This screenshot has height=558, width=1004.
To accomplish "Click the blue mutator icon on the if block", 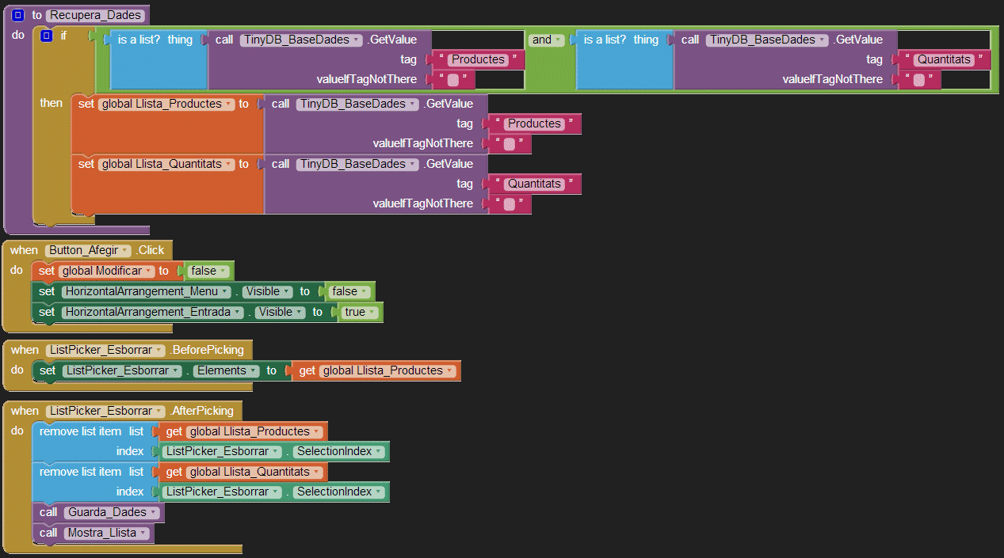I will click(46, 36).
